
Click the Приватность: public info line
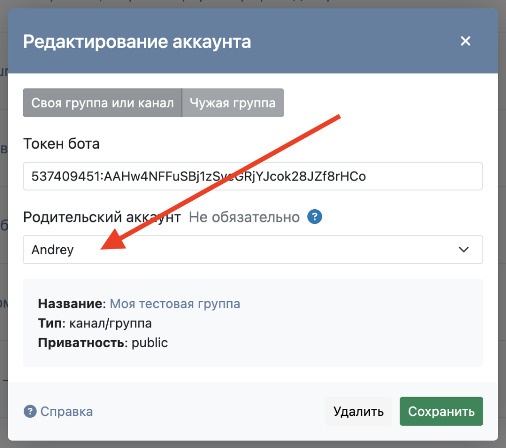tap(103, 343)
